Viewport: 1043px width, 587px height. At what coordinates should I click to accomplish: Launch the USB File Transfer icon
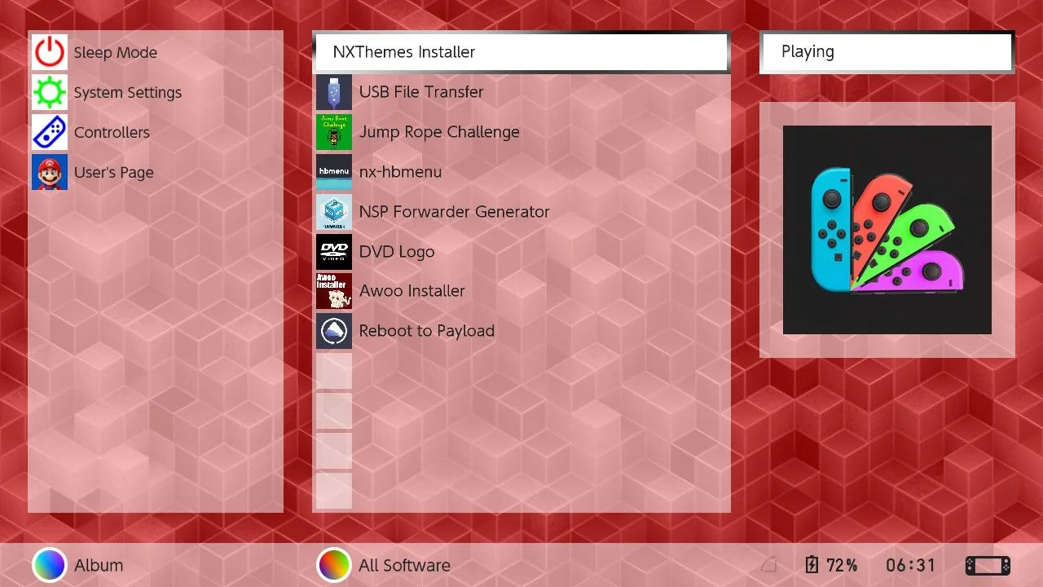point(334,92)
